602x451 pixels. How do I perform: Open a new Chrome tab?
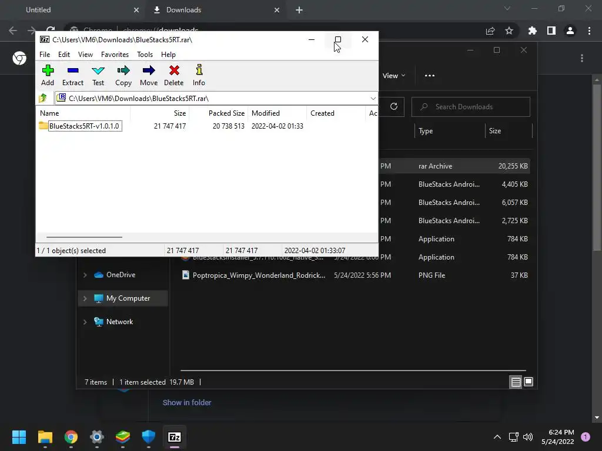(299, 10)
